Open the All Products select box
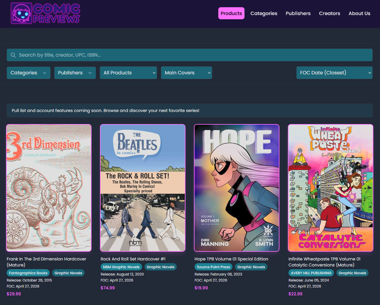Screen dimensions: 380x305 coord(128,73)
